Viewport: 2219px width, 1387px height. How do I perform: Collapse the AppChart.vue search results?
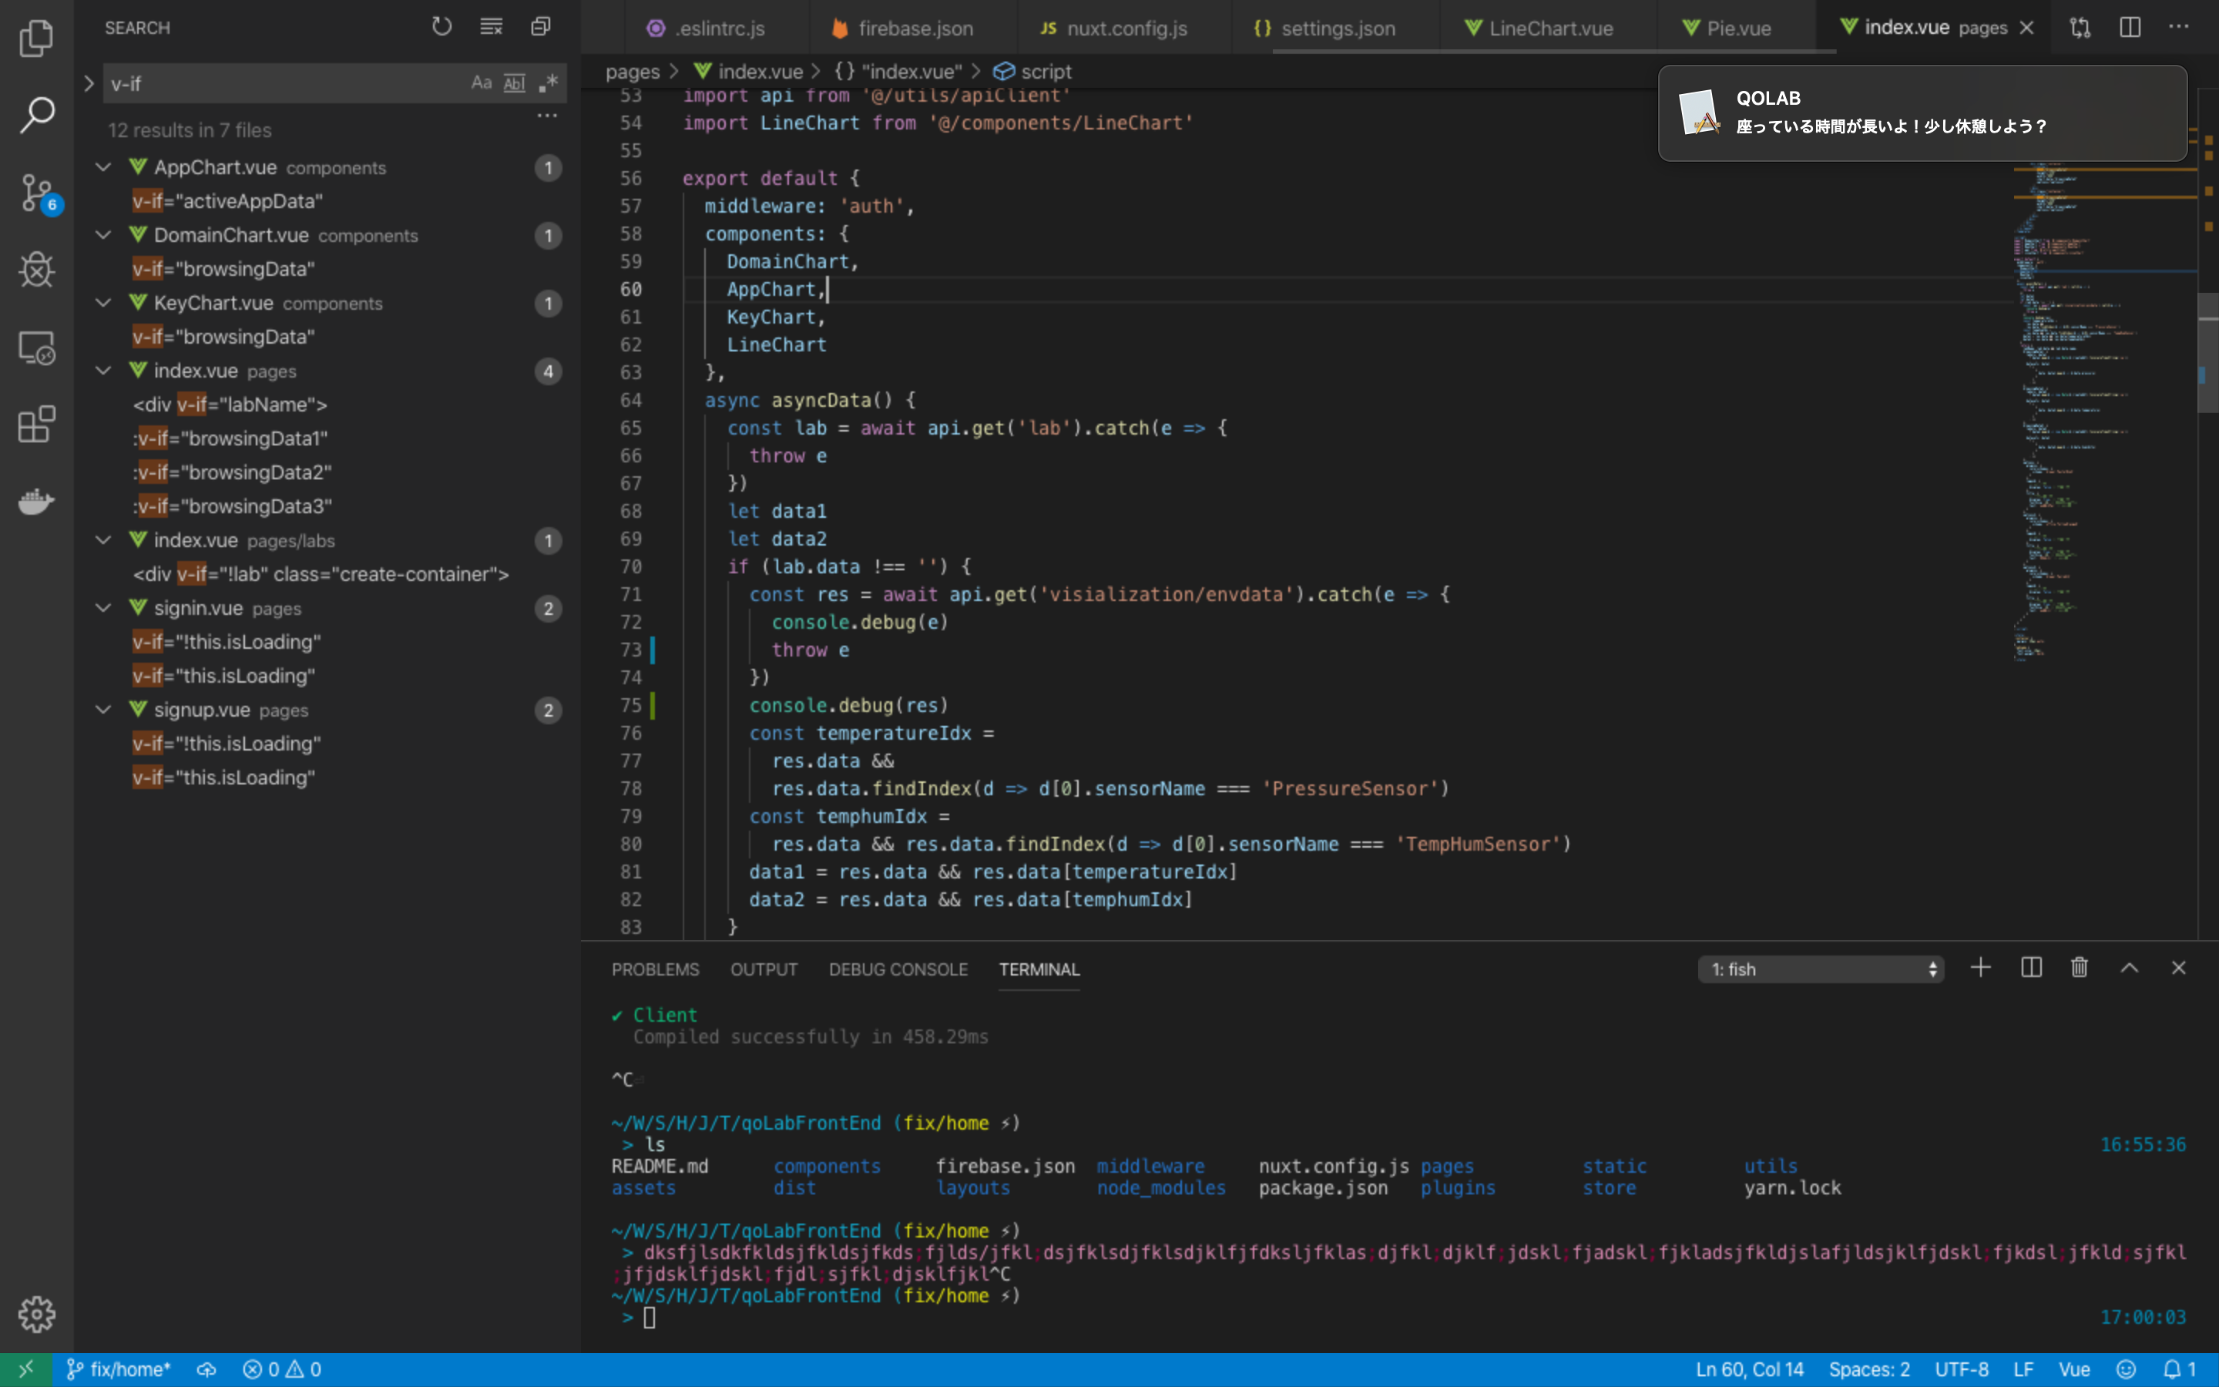pos(102,167)
